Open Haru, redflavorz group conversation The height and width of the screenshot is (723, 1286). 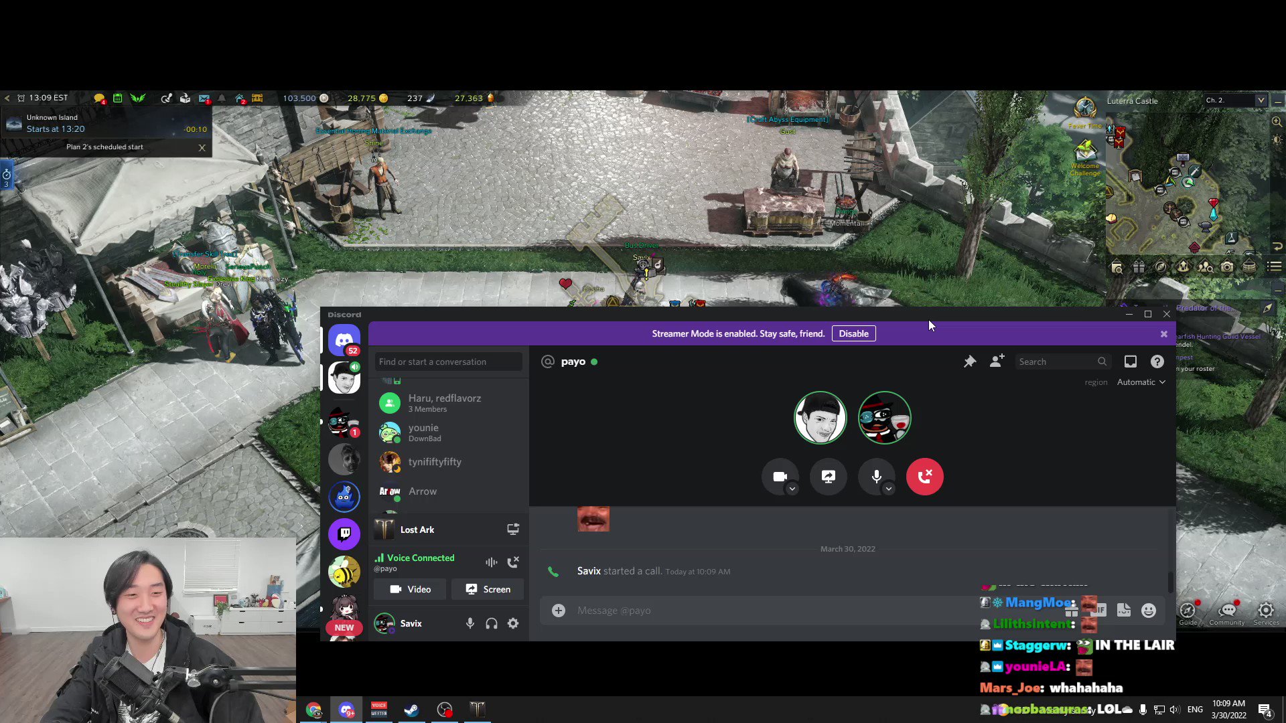(x=450, y=403)
